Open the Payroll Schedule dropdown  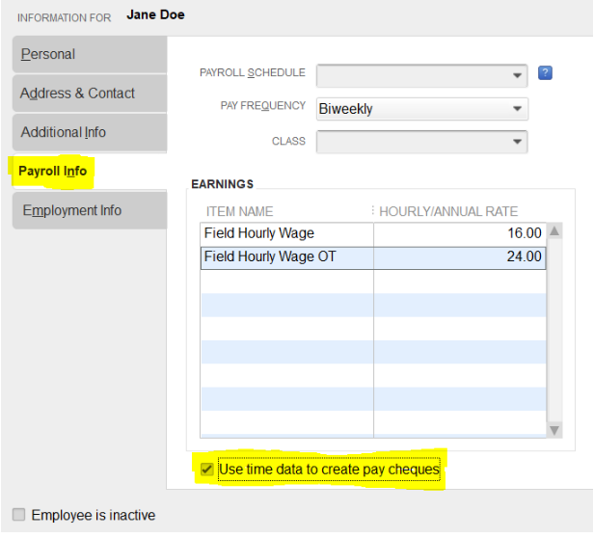422,76
